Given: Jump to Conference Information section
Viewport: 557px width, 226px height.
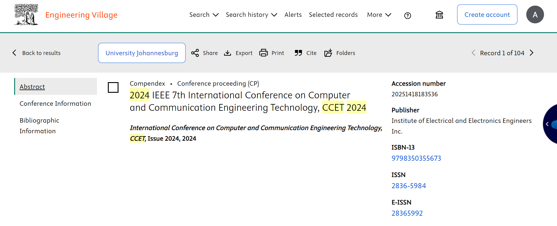Looking at the screenshot, I should pyautogui.click(x=55, y=104).
